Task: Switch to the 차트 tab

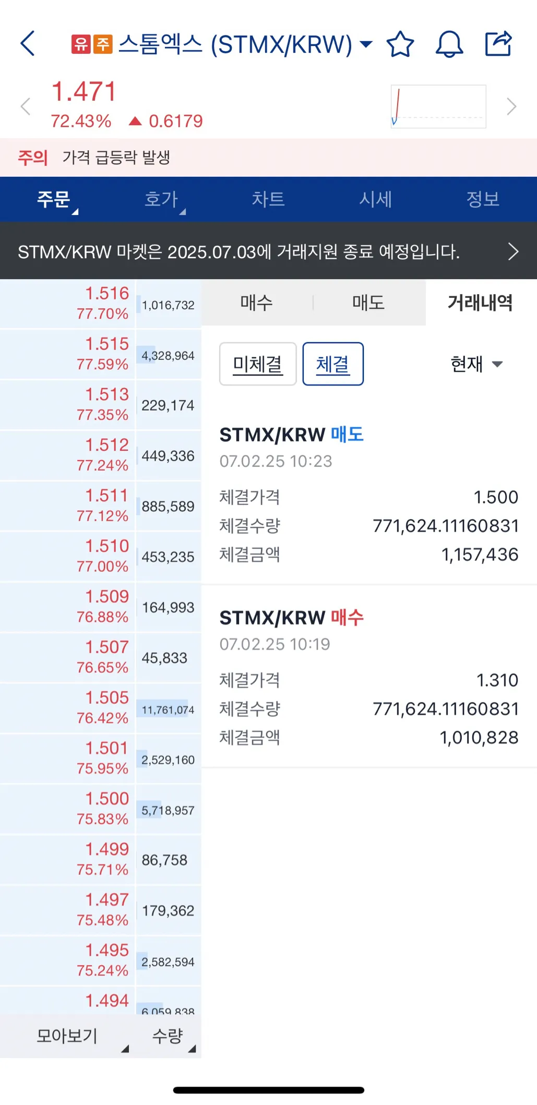Action: 268,199
